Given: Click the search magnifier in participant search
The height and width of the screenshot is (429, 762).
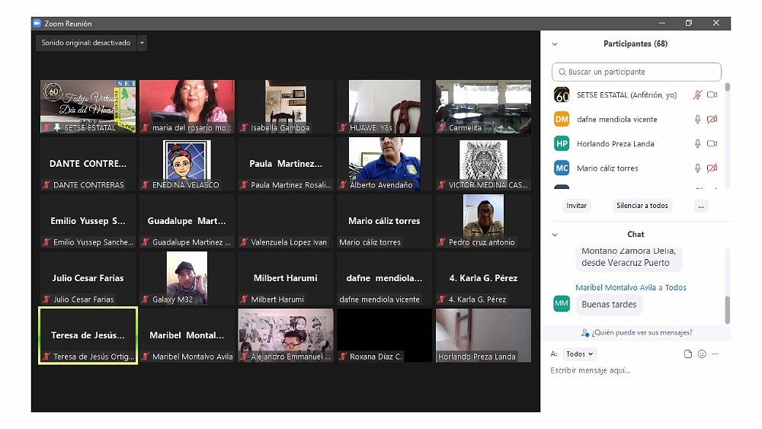Looking at the screenshot, I should pos(562,72).
